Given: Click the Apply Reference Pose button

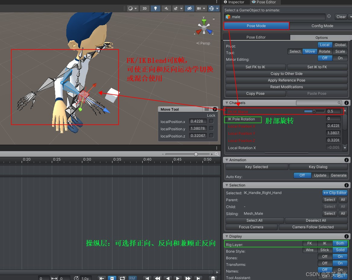Looking at the screenshot, I should 286,80.
